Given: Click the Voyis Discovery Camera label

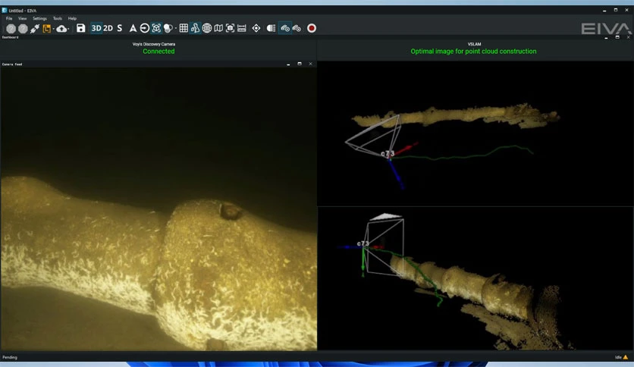Looking at the screenshot, I should click(154, 44).
